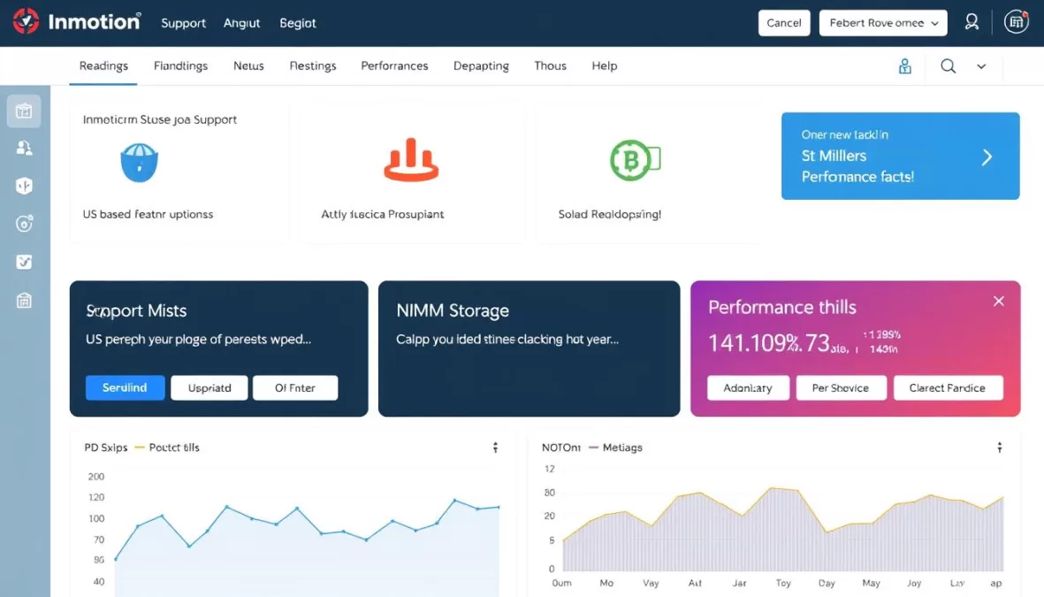Select the dashboard icon in the sidebar
The image size is (1044, 597).
[x=25, y=111]
